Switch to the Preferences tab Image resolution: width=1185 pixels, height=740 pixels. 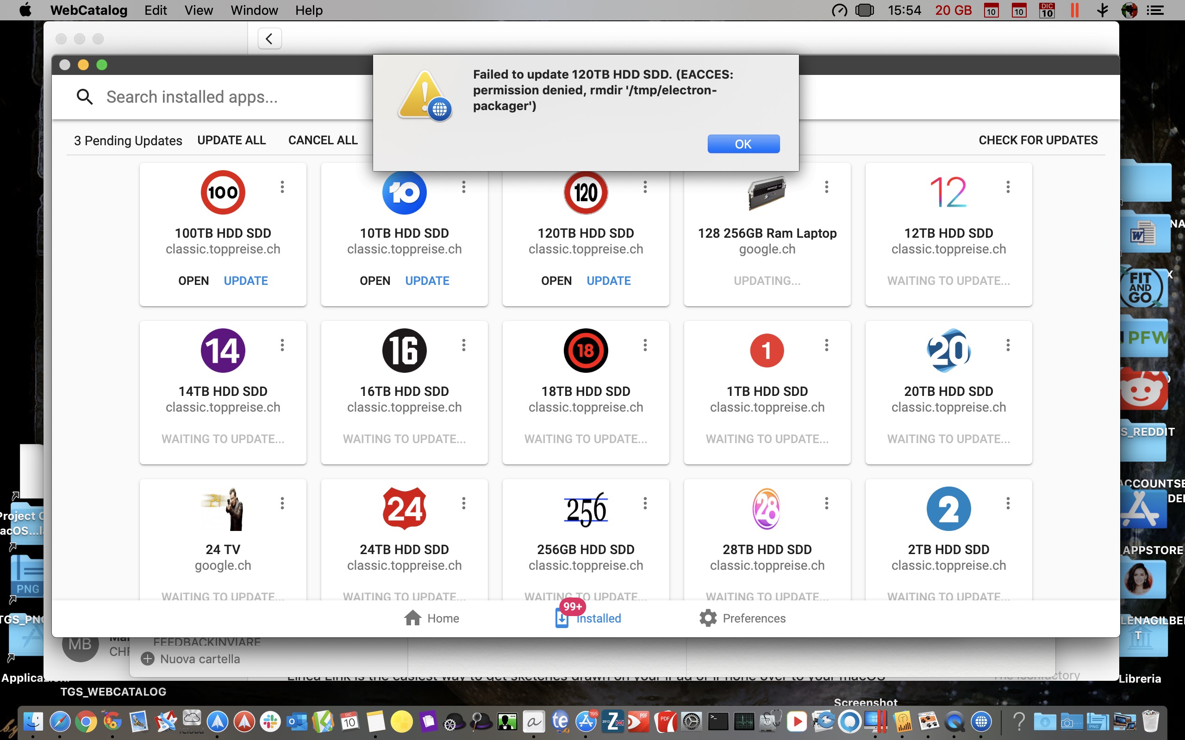pos(742,618)
